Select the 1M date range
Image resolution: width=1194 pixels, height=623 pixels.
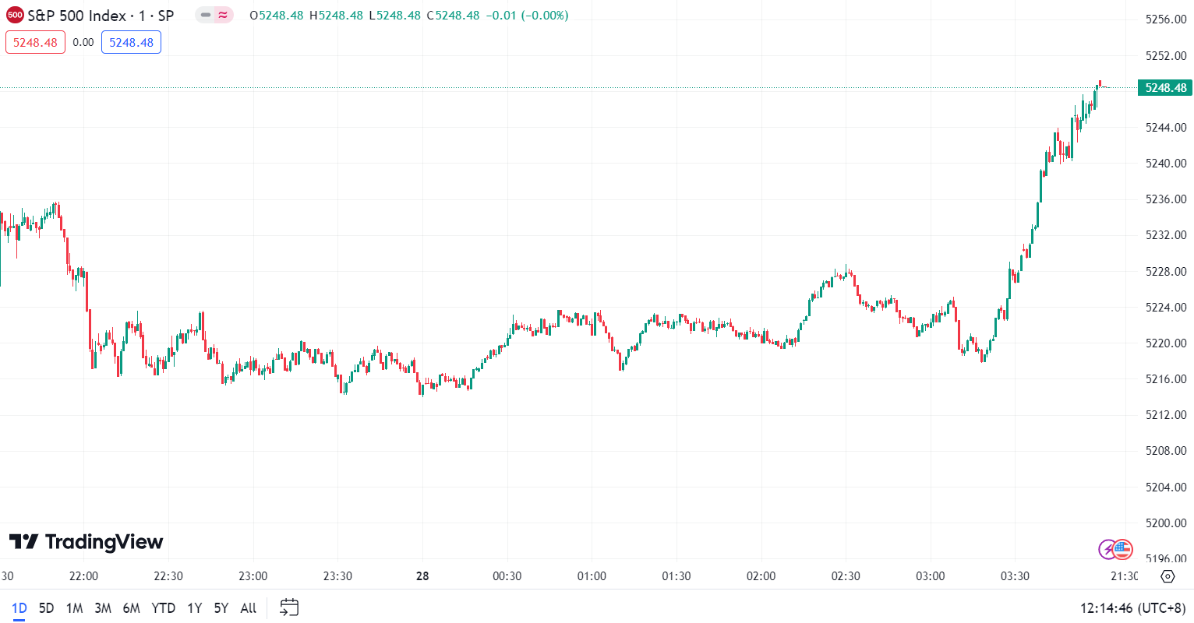point(74,608)
